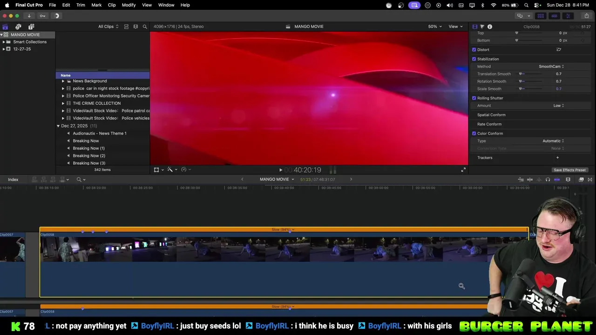Open the clip appearance filmstrip icon
The height and width of the screenshot is (335, 596).
(568, 180)
